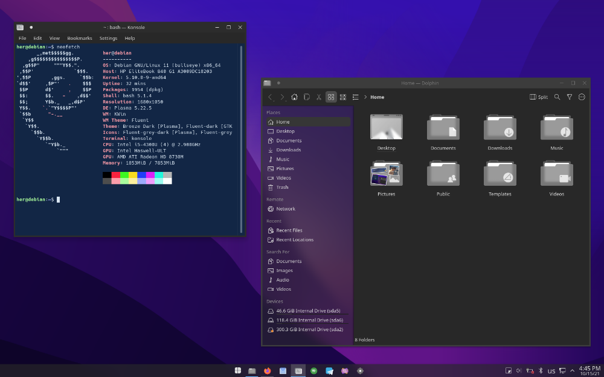Select the 300.3 GiB Internal Drive (sda2)

(308, 329)
